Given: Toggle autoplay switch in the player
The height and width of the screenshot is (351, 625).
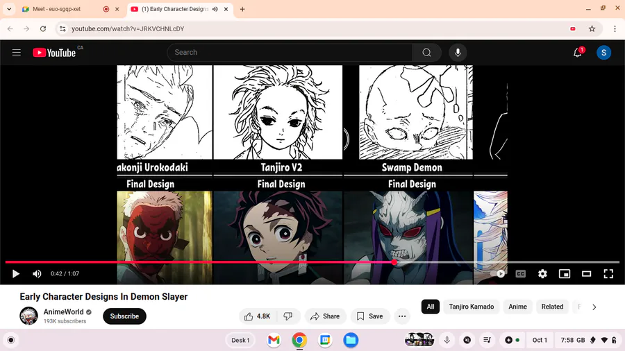Looking at the screenshot, I should [x=498, y=274].
